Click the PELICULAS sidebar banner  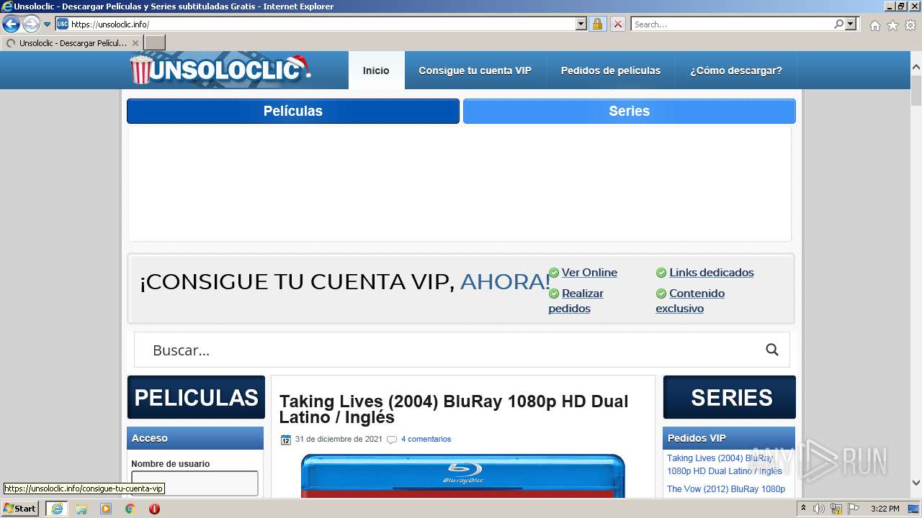coord(196,397)
